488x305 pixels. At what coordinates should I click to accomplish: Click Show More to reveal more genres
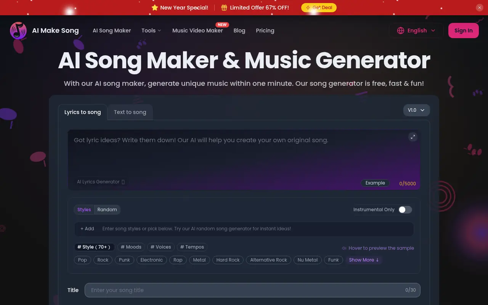tap(364, 260)
